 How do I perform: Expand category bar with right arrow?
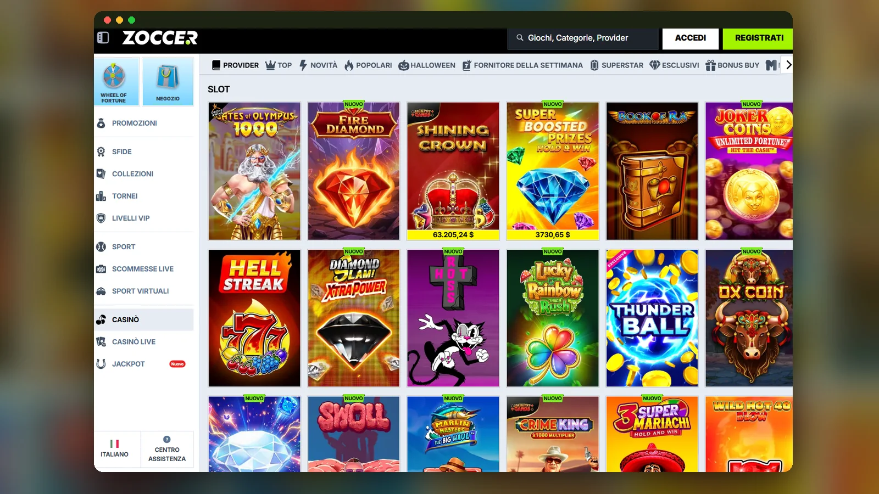[x=788, y=65]
